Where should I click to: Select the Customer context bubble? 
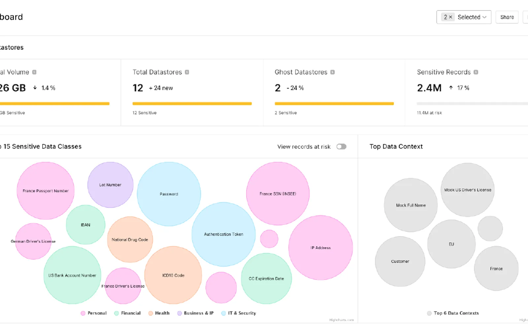(400, 261)
